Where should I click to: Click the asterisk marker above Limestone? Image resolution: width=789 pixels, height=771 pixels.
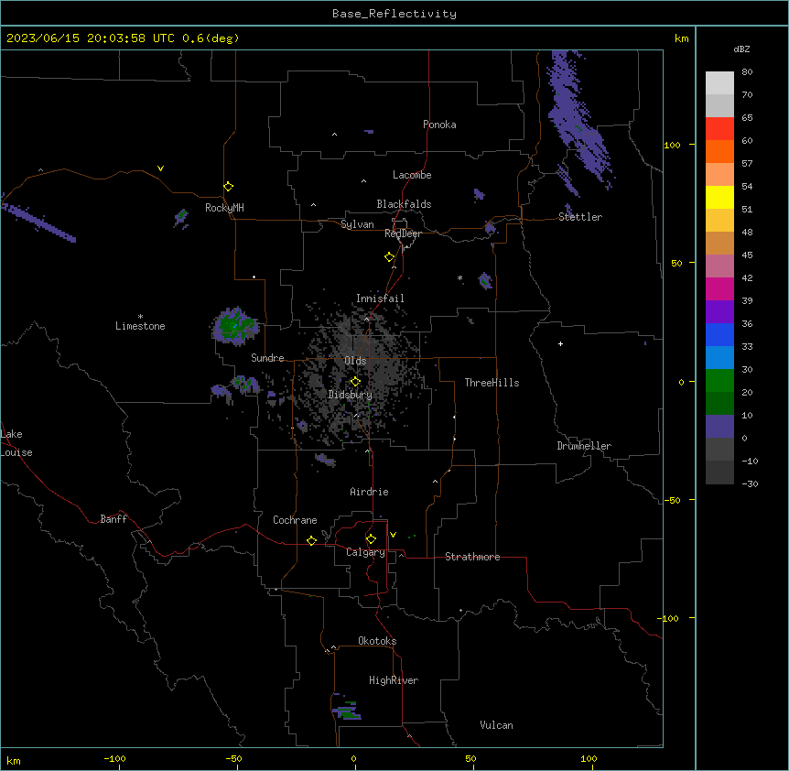pos(140,317)
